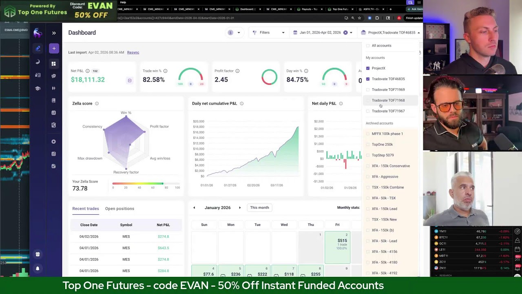Go to previous month in calendar
The image size is (522, 294).
194,208
